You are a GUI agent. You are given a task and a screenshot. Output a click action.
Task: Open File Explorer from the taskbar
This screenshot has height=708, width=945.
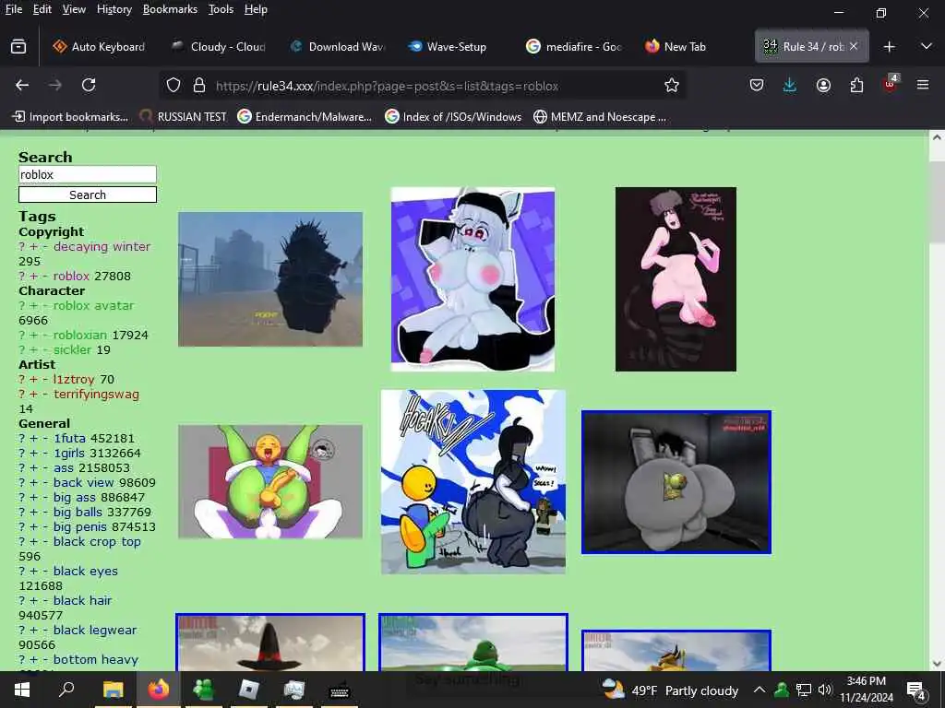coord(113,690)
